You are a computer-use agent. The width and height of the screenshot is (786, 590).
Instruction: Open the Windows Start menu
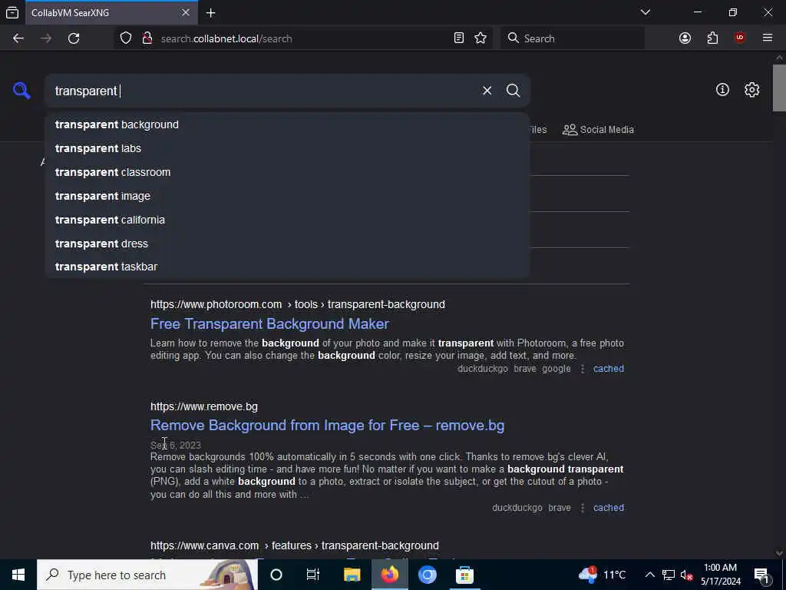pos(18,575)
